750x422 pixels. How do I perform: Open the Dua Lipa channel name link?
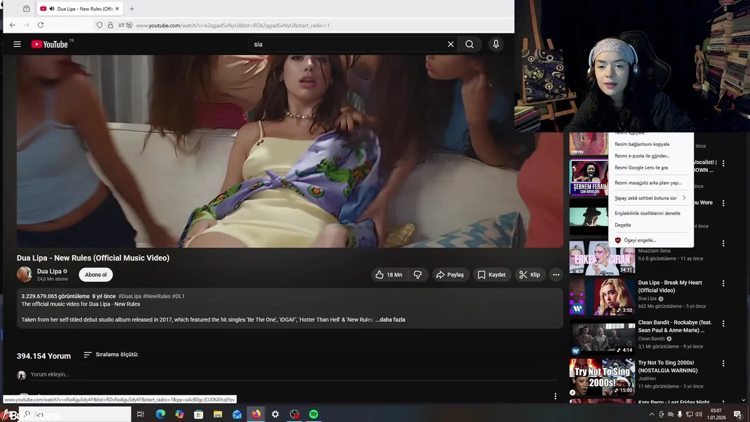(49, 271)
